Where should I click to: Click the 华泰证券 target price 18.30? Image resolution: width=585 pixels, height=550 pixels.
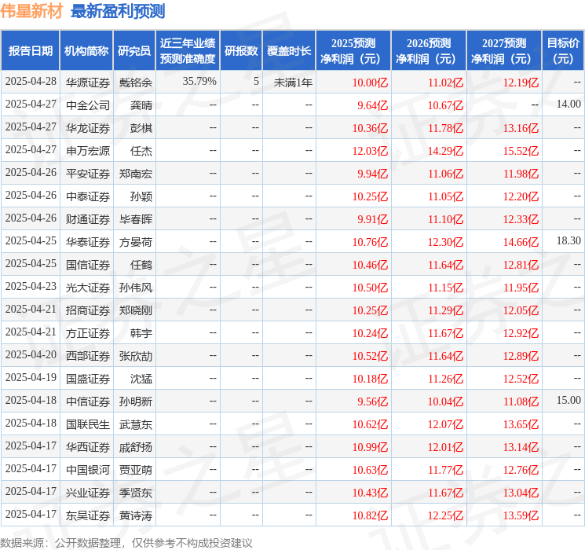point(569,241)
